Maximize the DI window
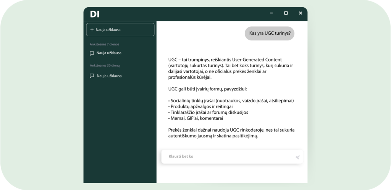This screenshot has width=391, height=190. click(286, 13)
